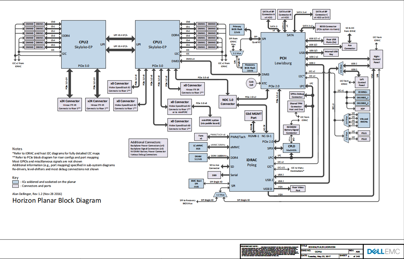
Task: Click the 'PWM/TACH x6' label
Action: (218, 135)
